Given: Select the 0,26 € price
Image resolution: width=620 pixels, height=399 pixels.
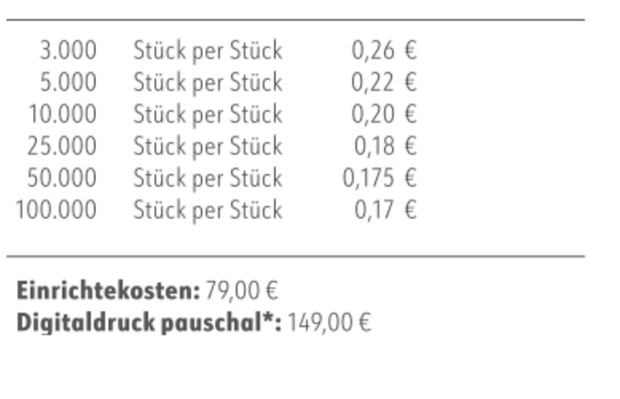Looking at the screenshot, I should click(x=384, y=51).
